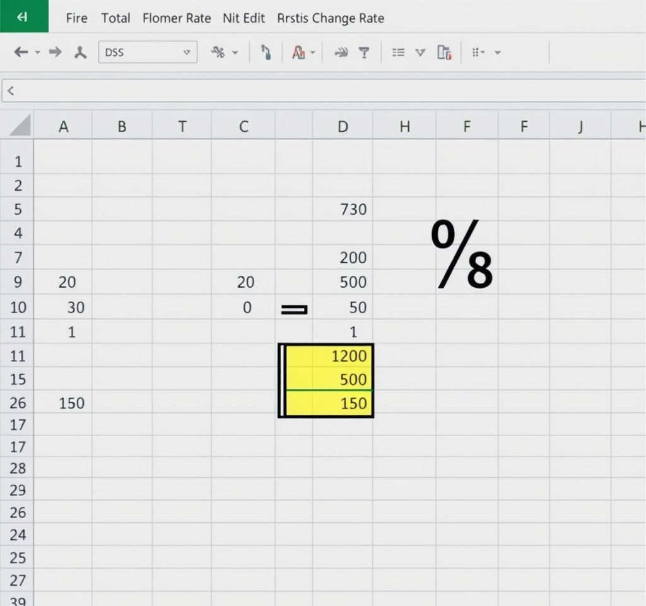Open the Nit Edit tab
This screenshot has height=606, width=646.
pos(244,18)
